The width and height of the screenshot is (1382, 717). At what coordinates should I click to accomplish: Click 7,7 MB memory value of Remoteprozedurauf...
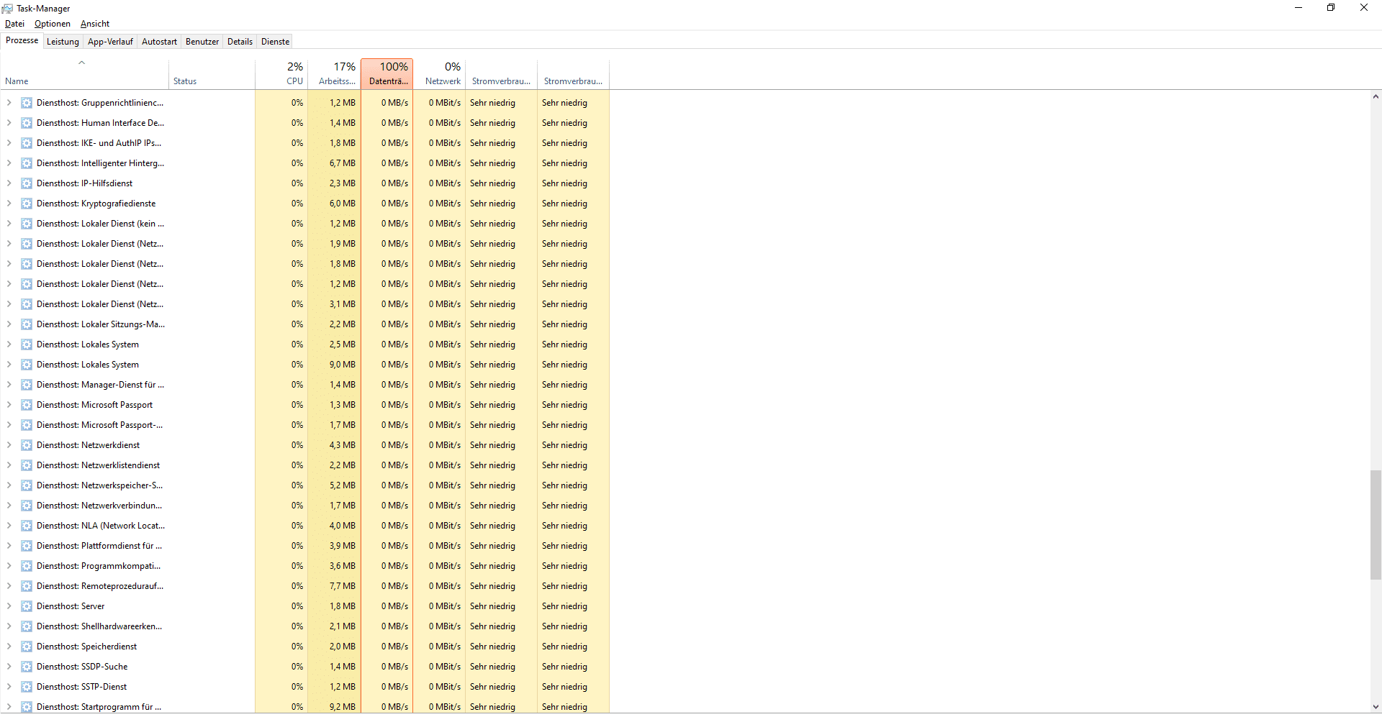(x=343, y=586)
